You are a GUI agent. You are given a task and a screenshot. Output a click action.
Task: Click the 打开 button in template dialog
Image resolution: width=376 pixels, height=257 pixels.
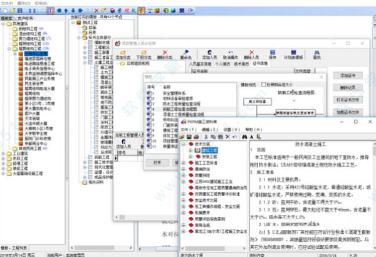157,160
